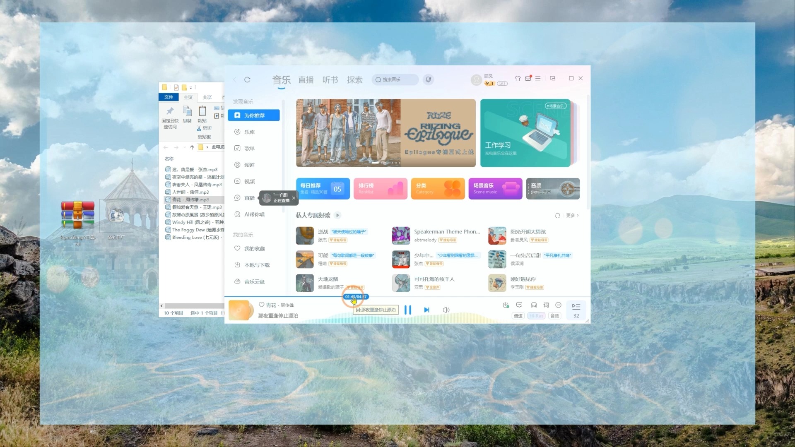
Task: Click 为你推荐 (Recommended) menu item
Action: (255, 115)
